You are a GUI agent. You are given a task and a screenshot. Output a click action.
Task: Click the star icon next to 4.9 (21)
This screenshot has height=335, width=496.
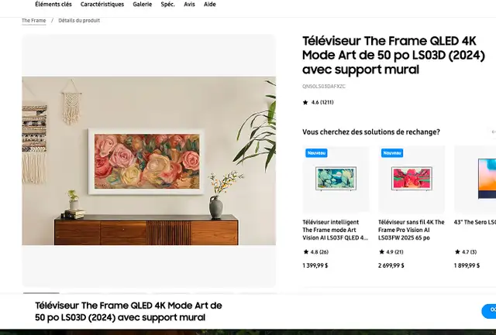(x=381, y=251)
